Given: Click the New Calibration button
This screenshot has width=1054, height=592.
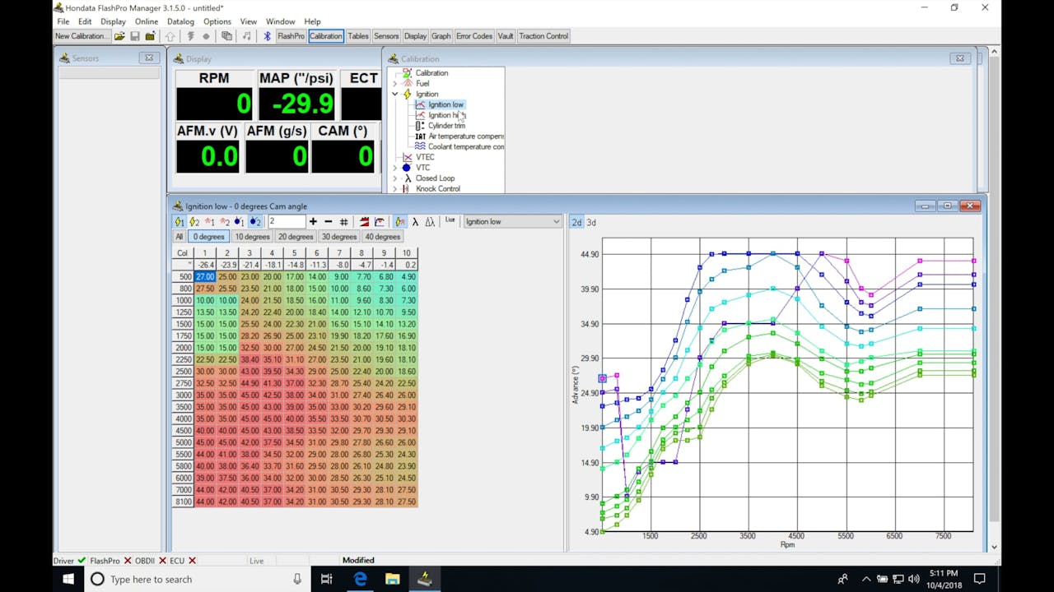Looking at the screenshot, I should (x=79, y=35).
